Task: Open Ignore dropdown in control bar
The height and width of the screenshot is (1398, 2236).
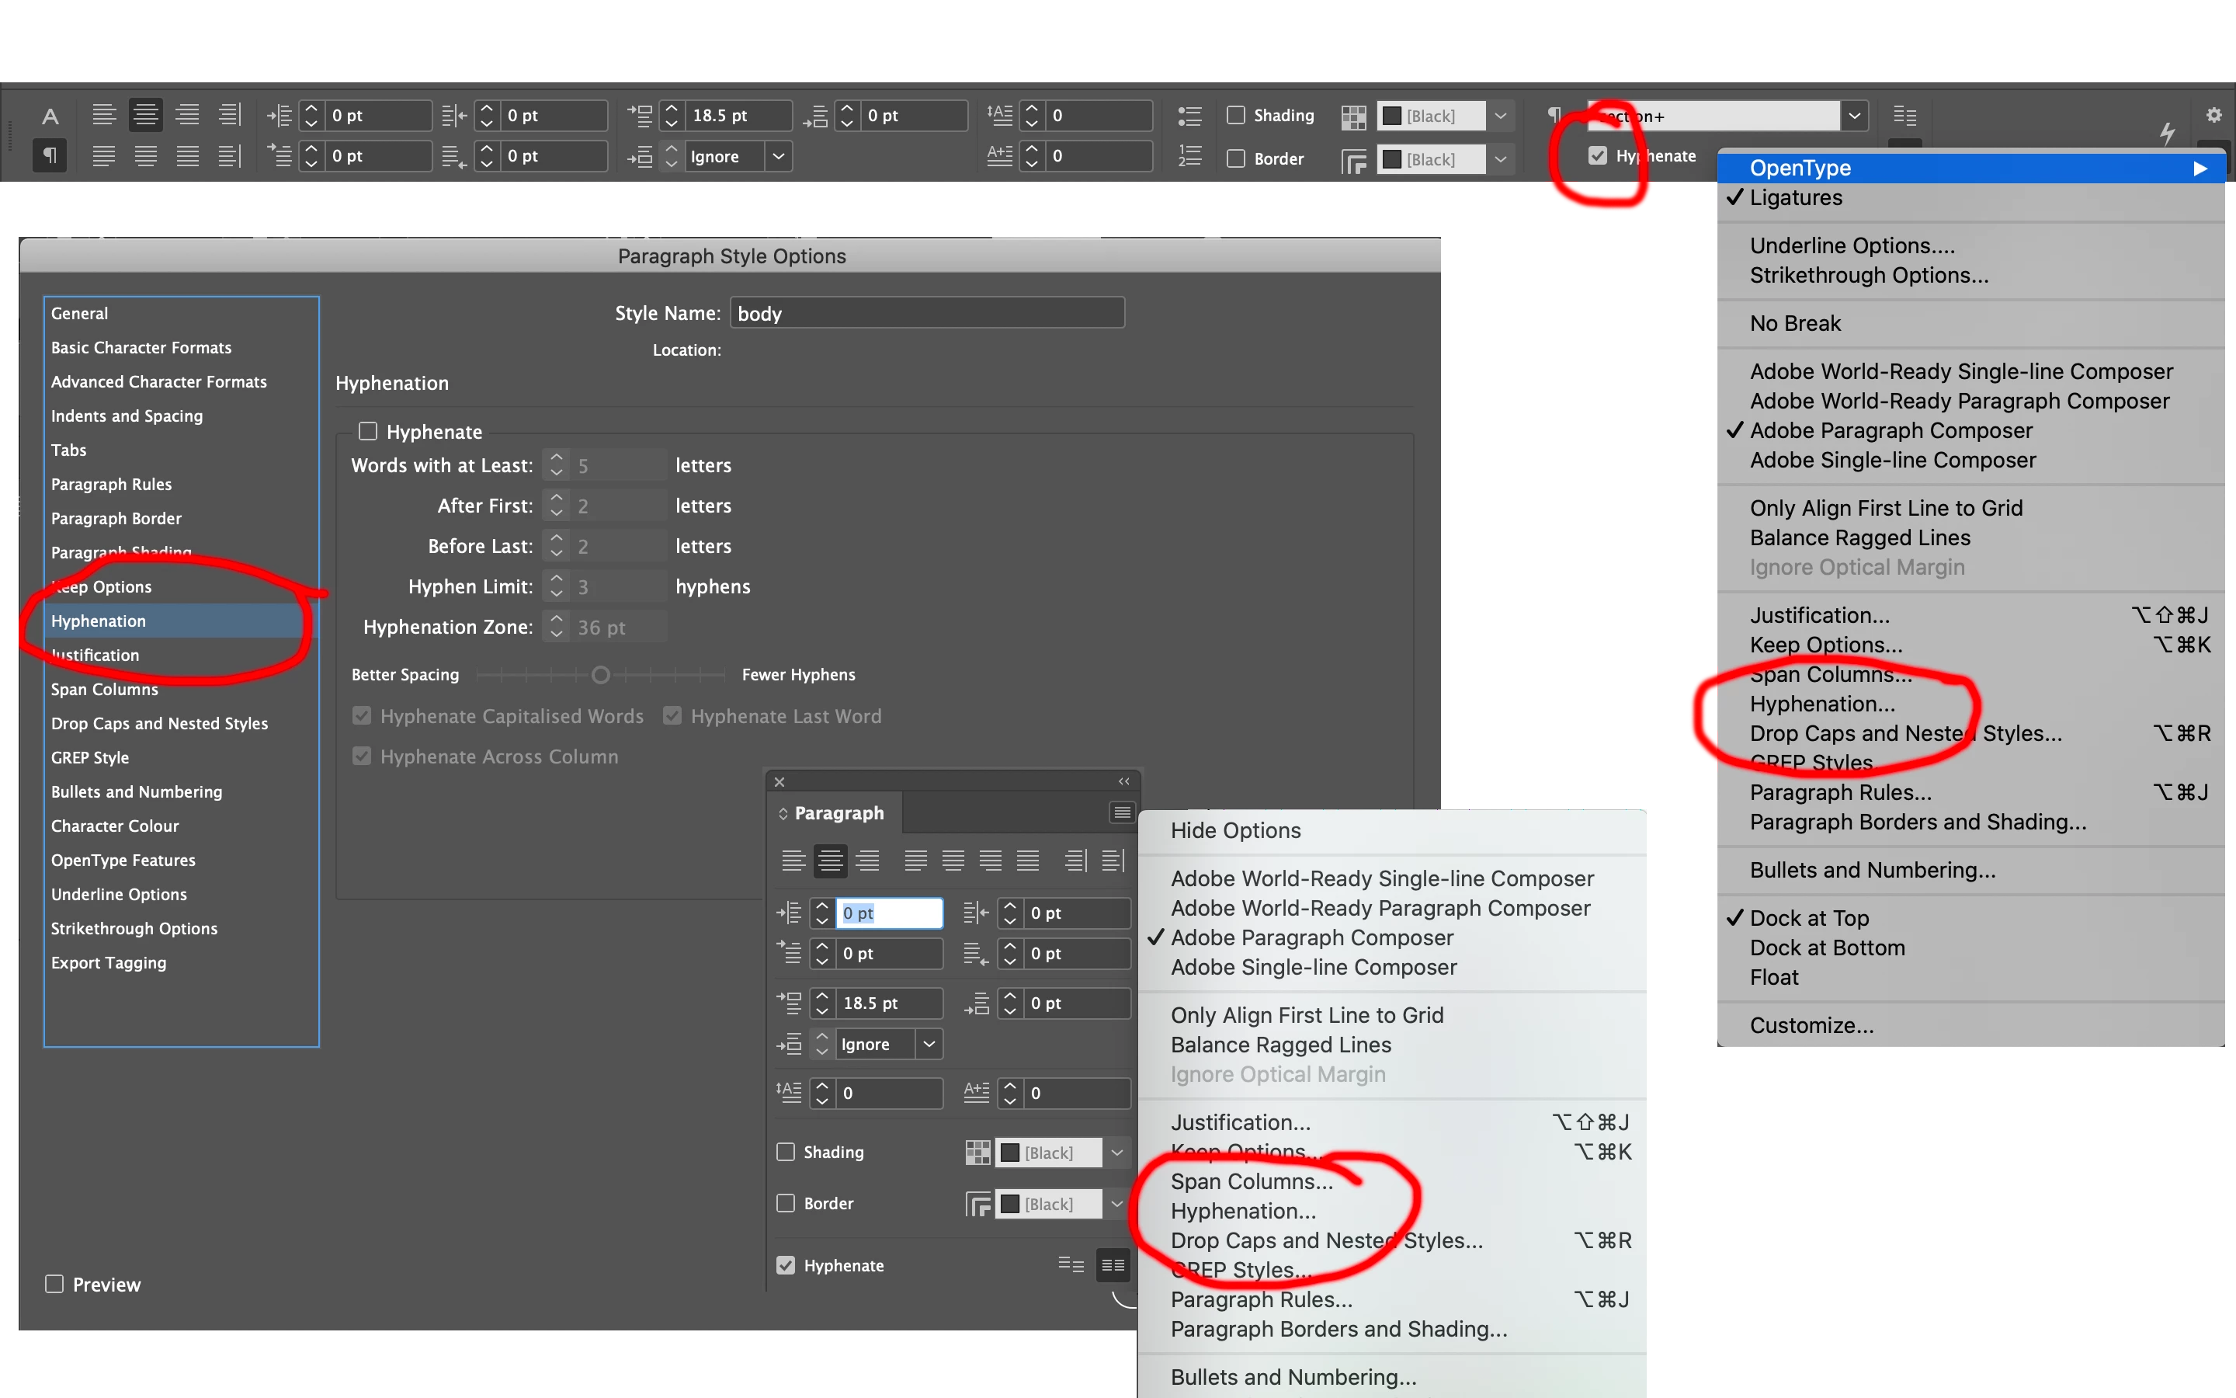Action: pyautogui.click(x=778, y=156)
